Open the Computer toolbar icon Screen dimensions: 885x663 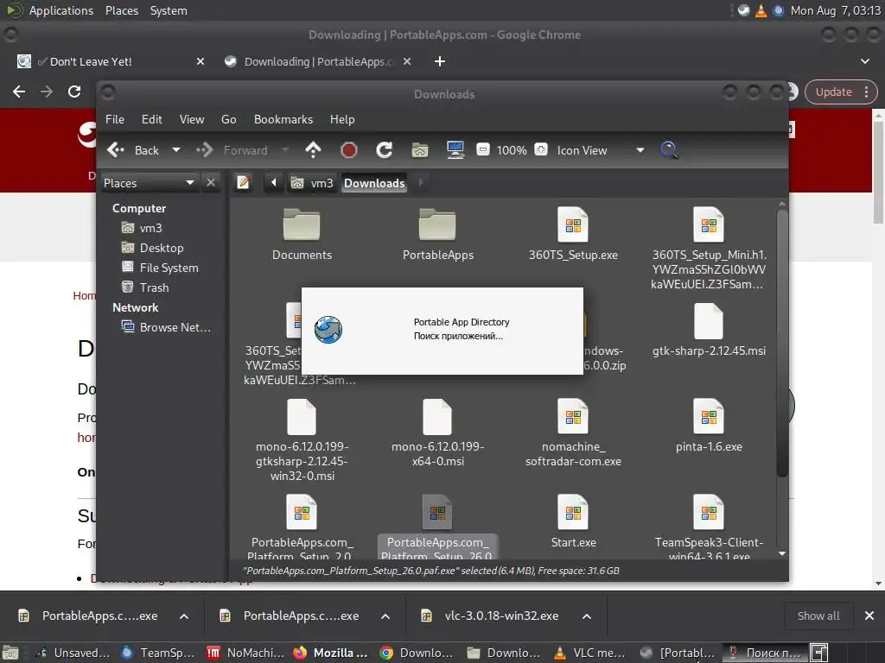click(455, 150)
